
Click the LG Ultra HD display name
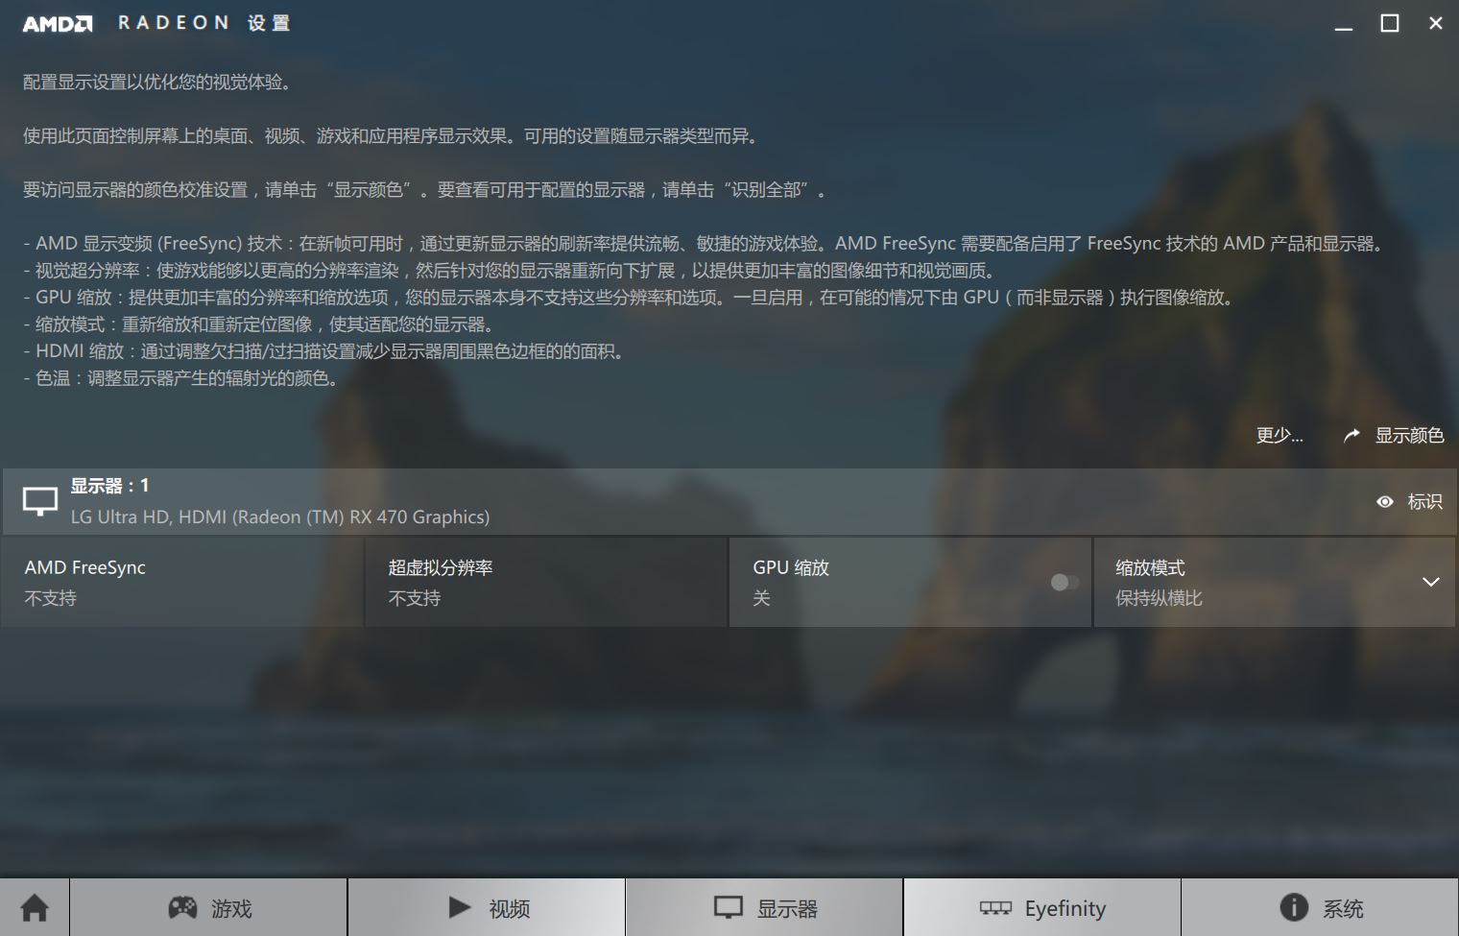coord(280,516)
